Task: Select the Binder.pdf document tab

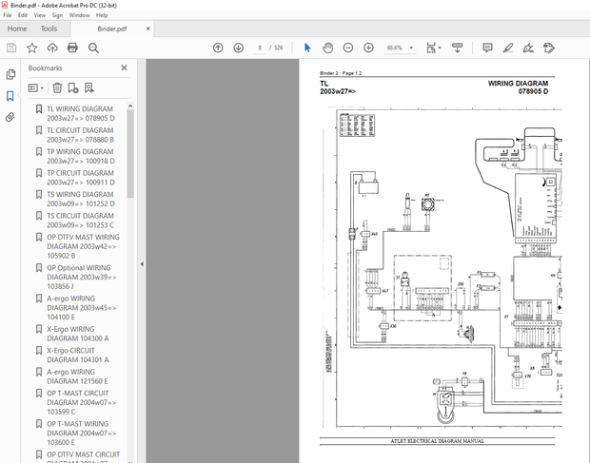Action: click(111, 29)
